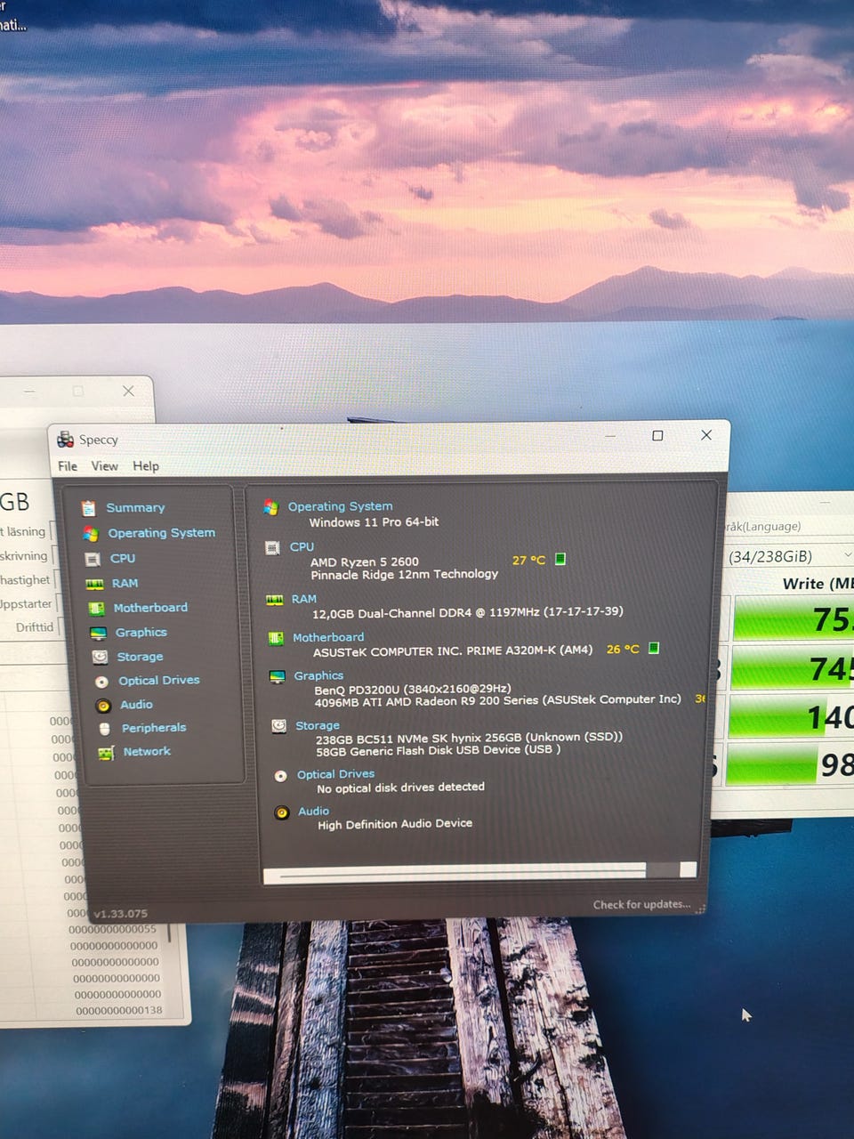Click the Optical Drives heading link in summary
The width and height of the screenshot is (854, 1139).
(x=335, y=775)
